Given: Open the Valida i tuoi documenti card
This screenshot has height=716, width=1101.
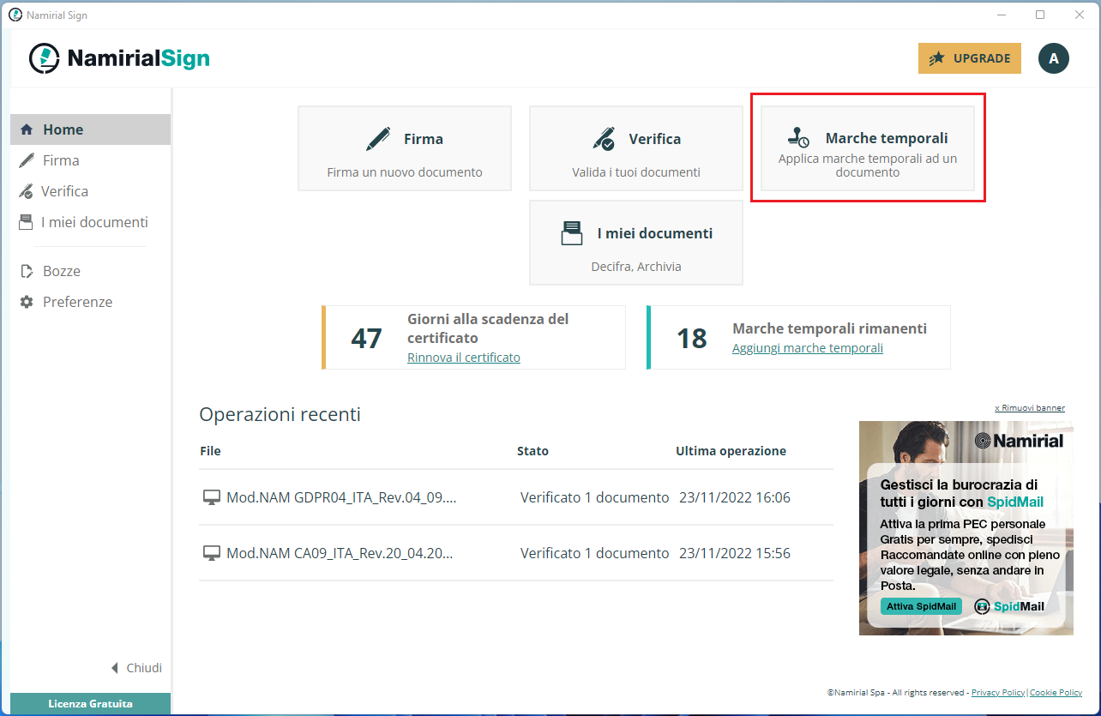Looking at the screenshot, I should 636,148.
